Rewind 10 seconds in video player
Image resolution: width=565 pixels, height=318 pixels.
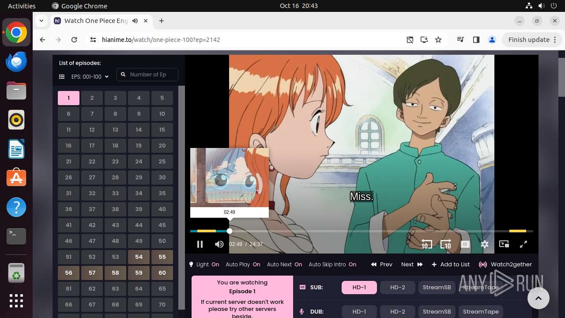[426, 244]
